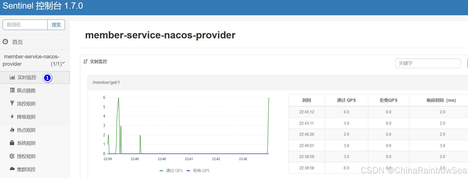Click the 22:39:58 time cell
Screen dimensions: 468x178
click(307, 168)
